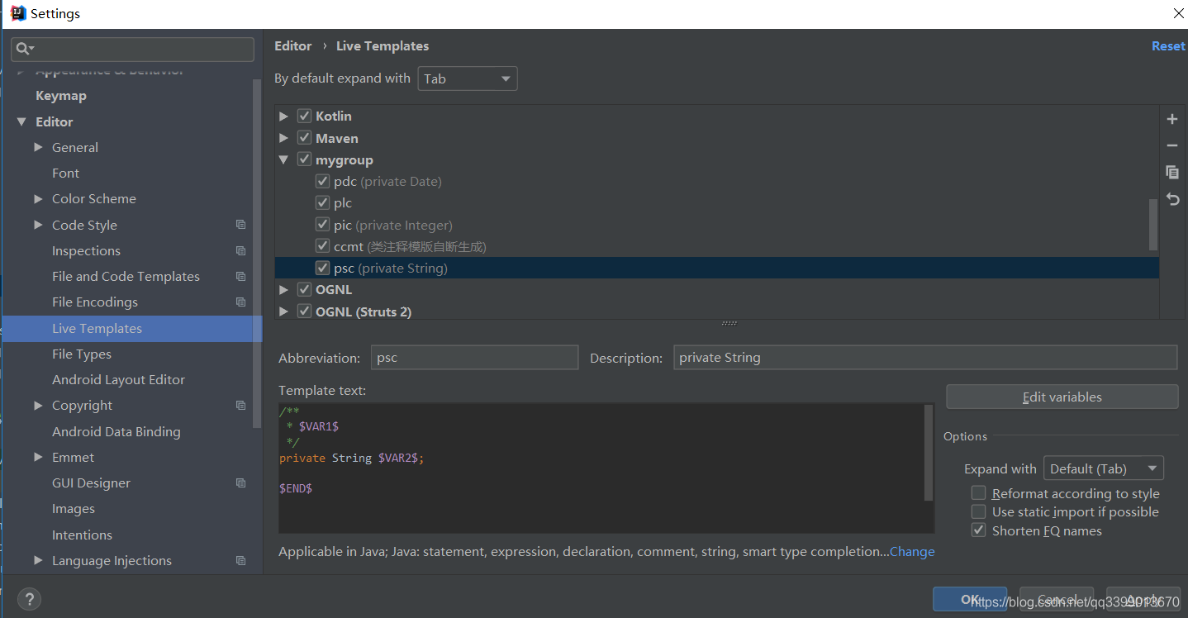Expand the General settings node arrow
The height and width of the screenshot is (618, 1188).
coord(38,147)
